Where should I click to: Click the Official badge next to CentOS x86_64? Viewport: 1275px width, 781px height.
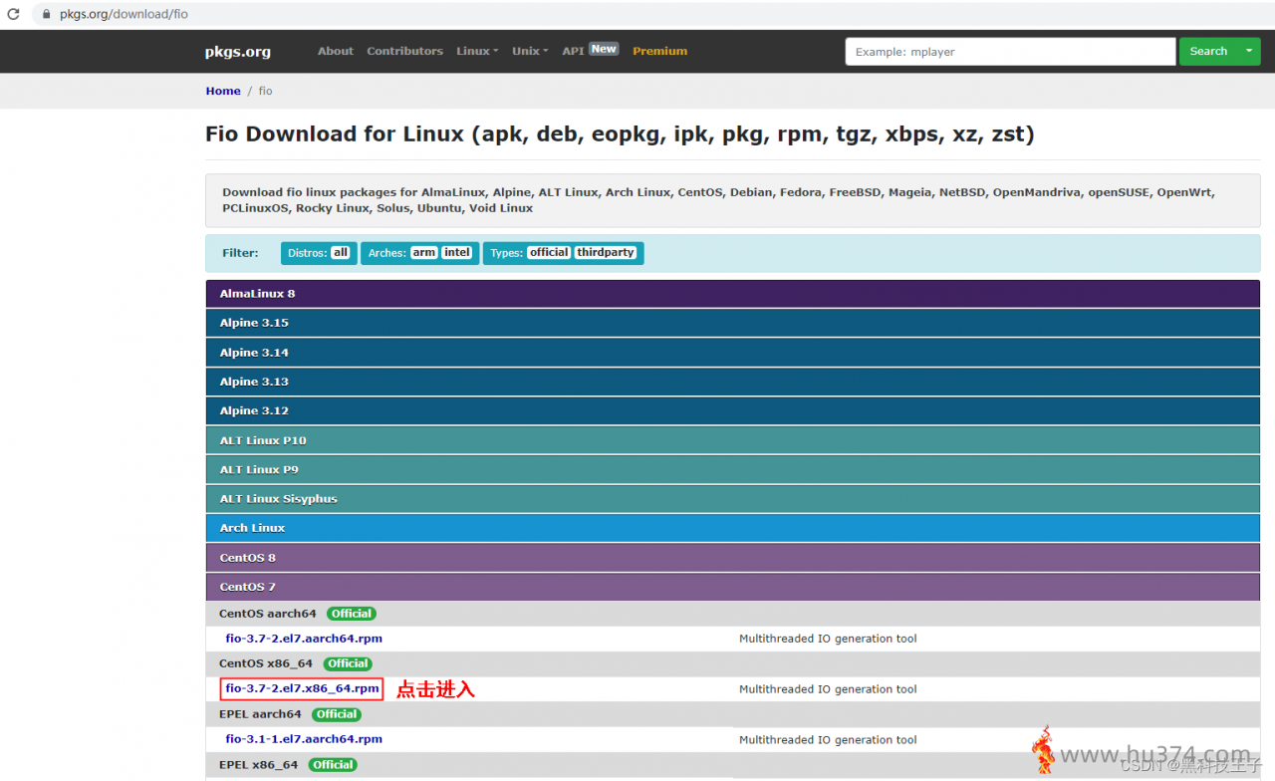tap(348, 663)
